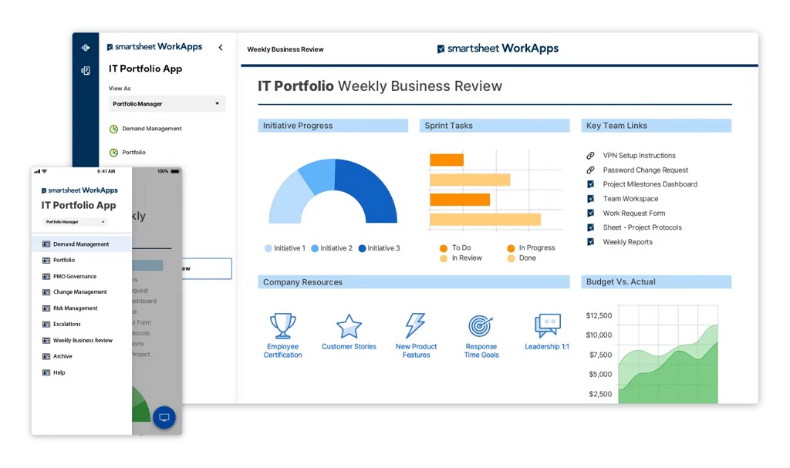Open the pages icon in dark sidebar
The image size is (790, 468).
(86, 70)
